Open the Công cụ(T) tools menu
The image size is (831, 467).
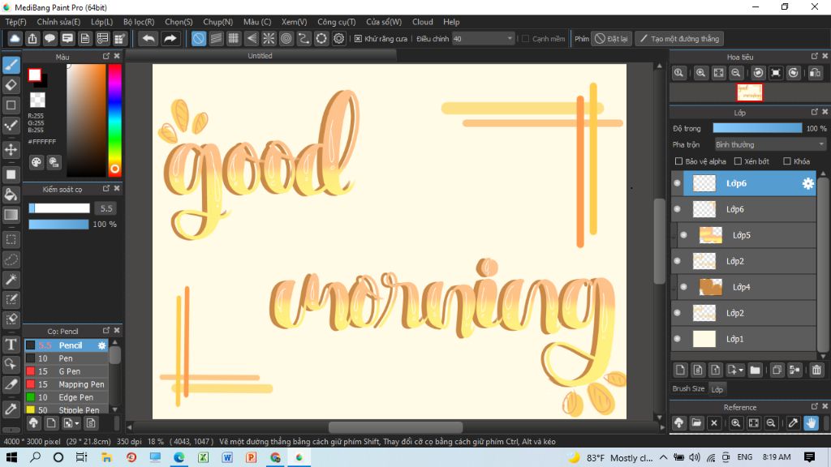click(337, 22)
